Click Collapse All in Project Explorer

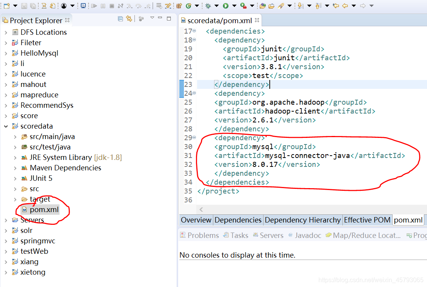[x=120, y=19]
